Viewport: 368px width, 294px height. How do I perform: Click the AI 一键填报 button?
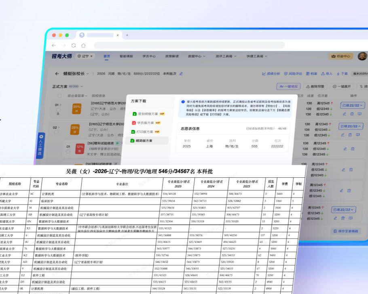(x=290, y=87)
